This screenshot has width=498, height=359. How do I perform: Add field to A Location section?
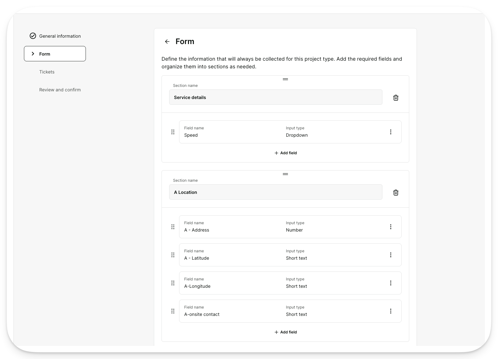click(286, 332)
